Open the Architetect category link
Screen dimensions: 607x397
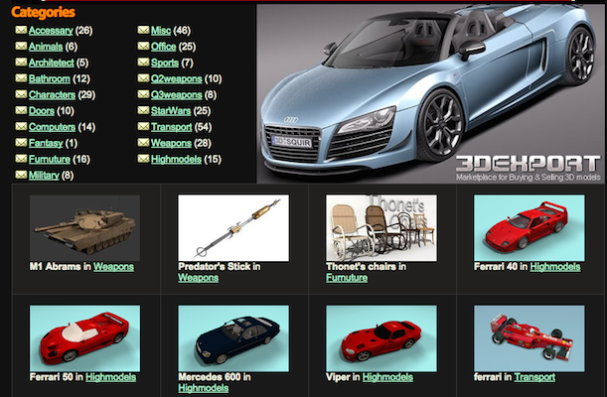(51, 63)
